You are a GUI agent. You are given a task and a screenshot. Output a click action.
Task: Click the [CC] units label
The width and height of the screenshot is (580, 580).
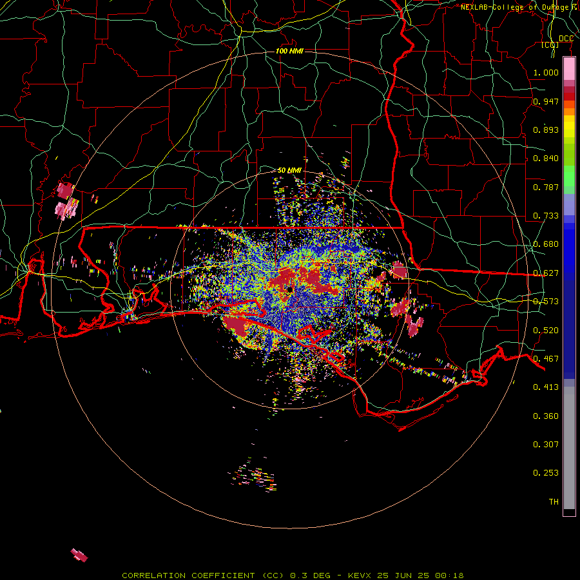point(550,44)
